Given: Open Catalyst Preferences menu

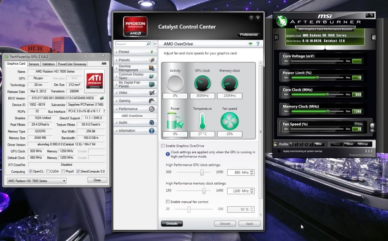Looking at the screenshot, I should pos(249,35).
